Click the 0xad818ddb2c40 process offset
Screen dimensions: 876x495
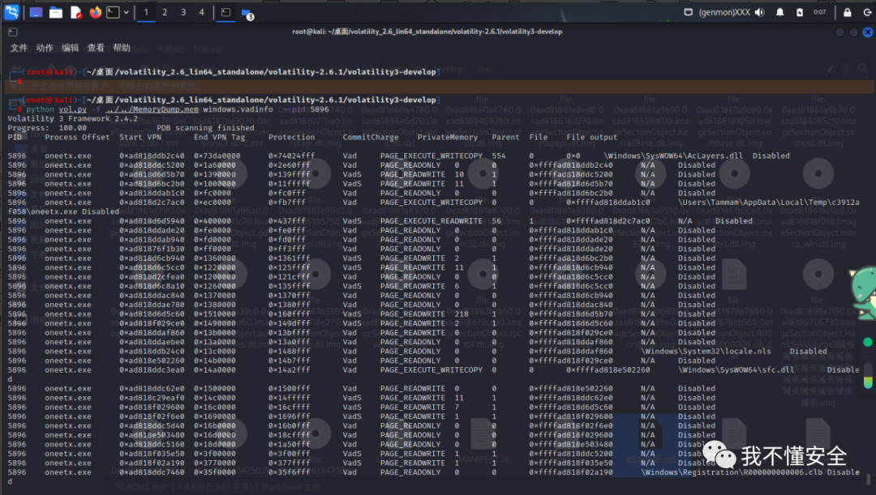click(152, 156)
